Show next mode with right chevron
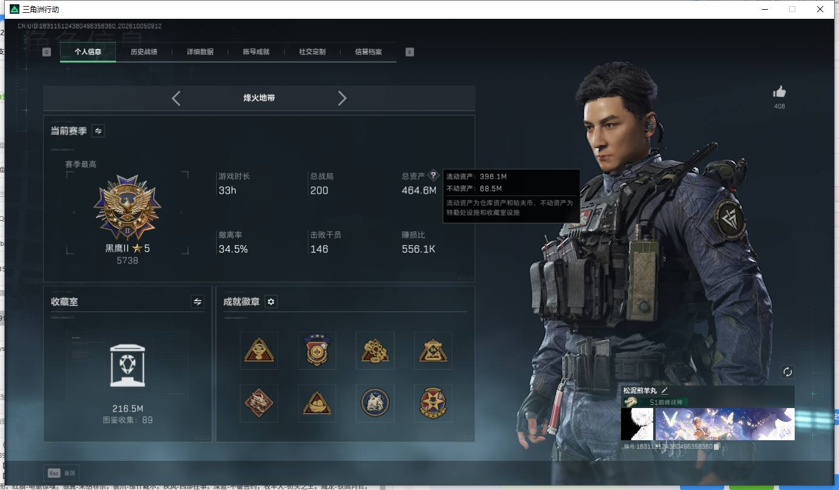This screenshot has width=839, height=490. [x=342, y=98]
